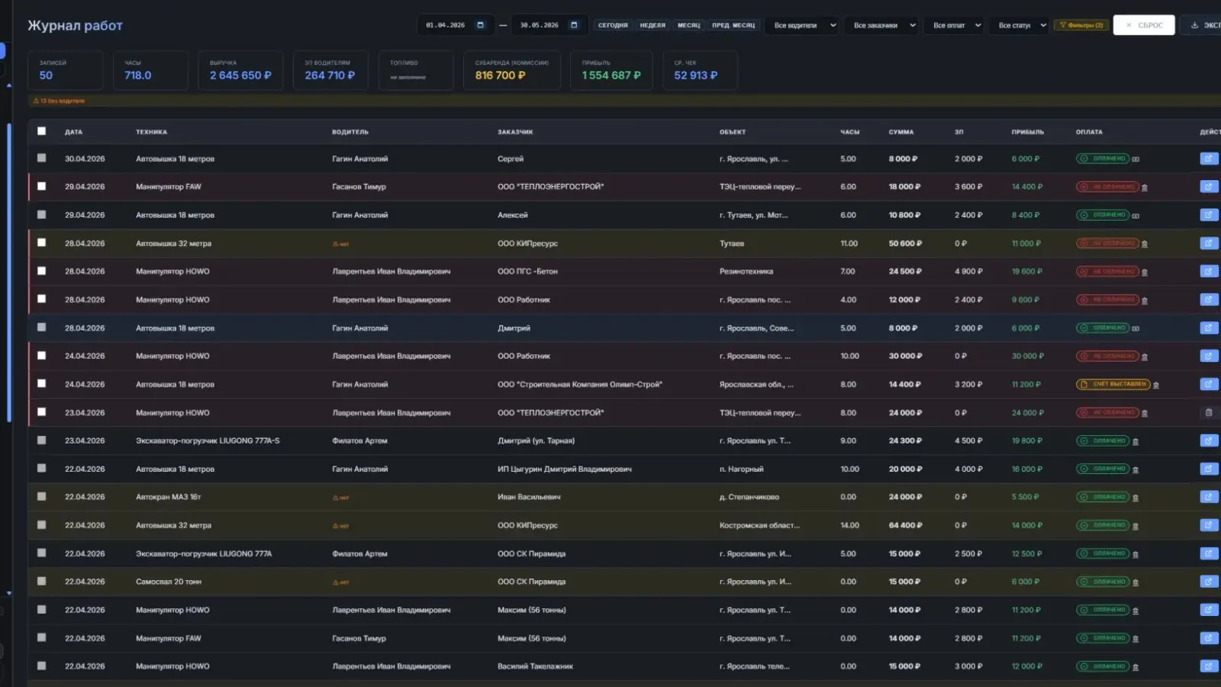Click the Счёт выставлен status badge
This screenshot has height=687, width=1221.
(x=1113, y=384)
